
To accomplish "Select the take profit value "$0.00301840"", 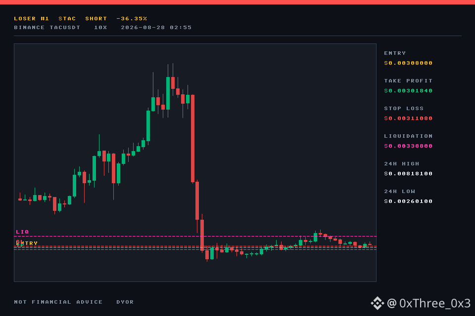I will (408, 91).
